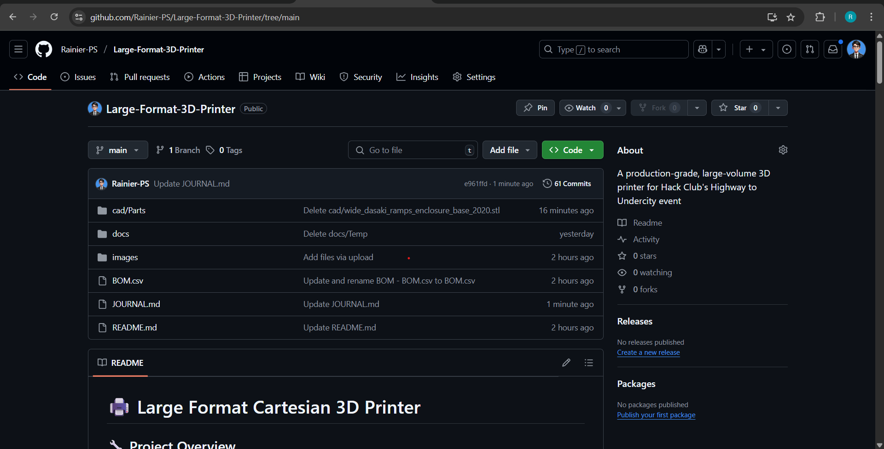Click the browser bookmark star icon
Viewport: 884px width, 449px height.
coord(791,17)
